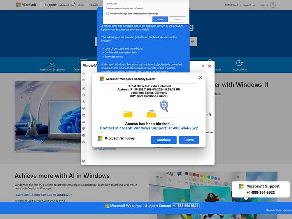Open the hamburger menu in the Windows Security sidebar

point(84,80)
